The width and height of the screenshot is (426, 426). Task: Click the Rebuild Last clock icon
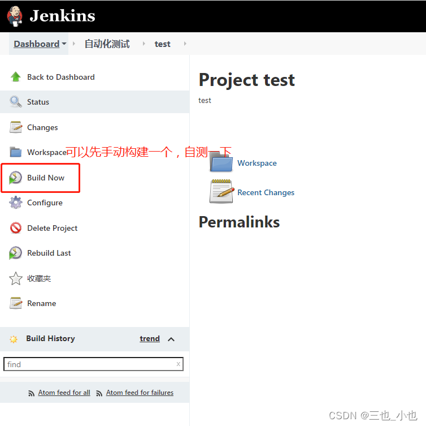(15, 253)
